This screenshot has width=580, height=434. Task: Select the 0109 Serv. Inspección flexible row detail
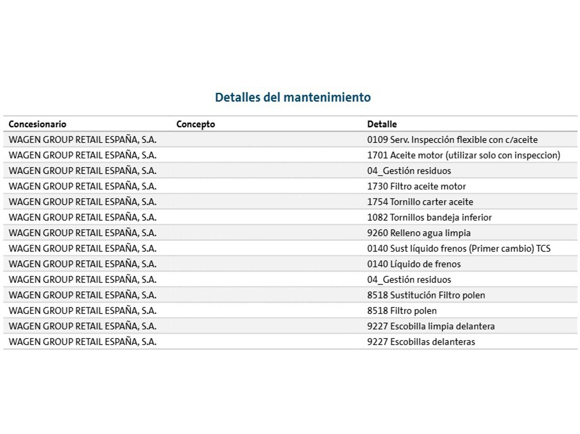(x=452, y=140)
